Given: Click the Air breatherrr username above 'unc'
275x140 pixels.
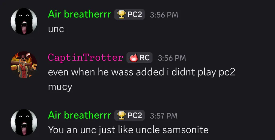Looking at the screenshot, I should coord(79,14).
